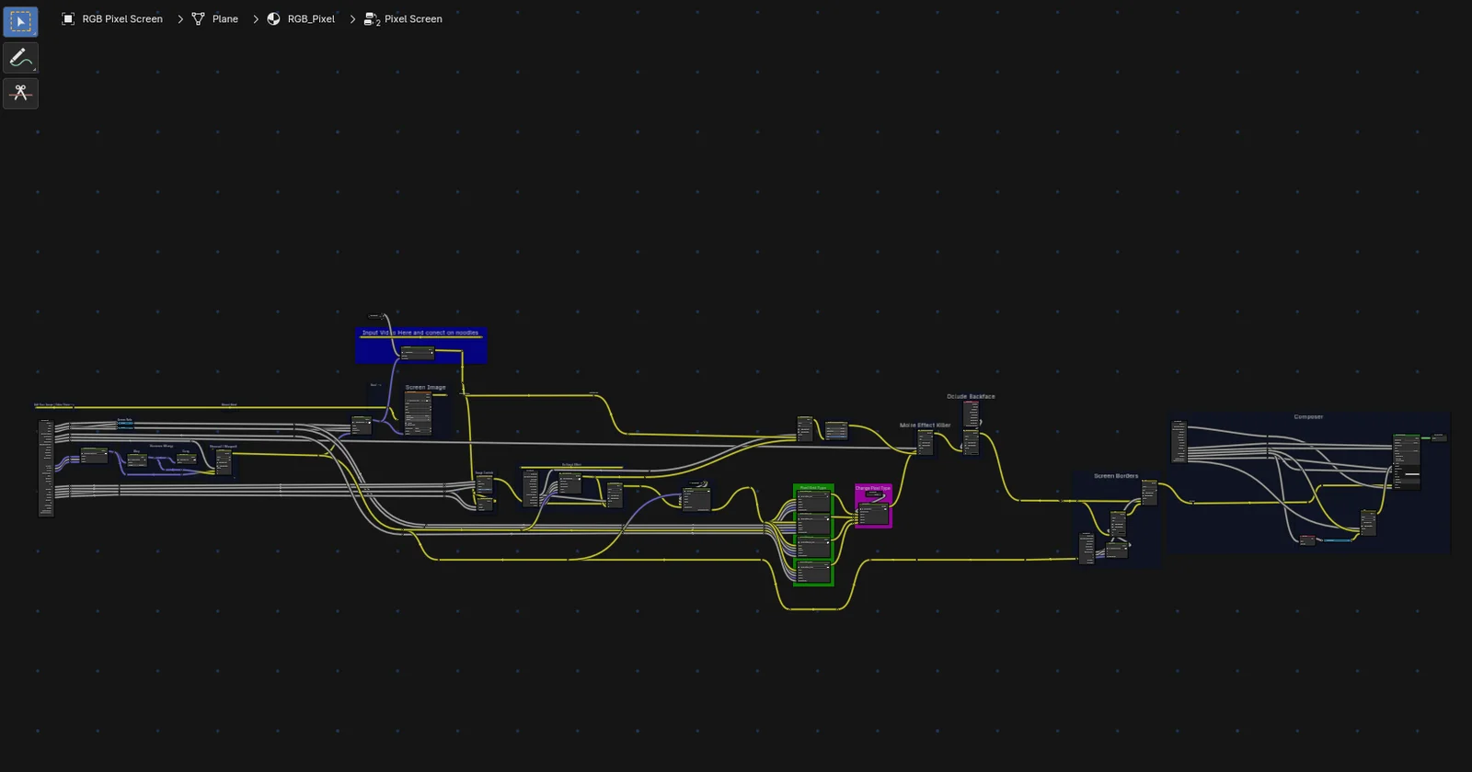Select the Pixel Screen breadcrumb label
This screenshot has width=1472, height=772.
(413, 19)
